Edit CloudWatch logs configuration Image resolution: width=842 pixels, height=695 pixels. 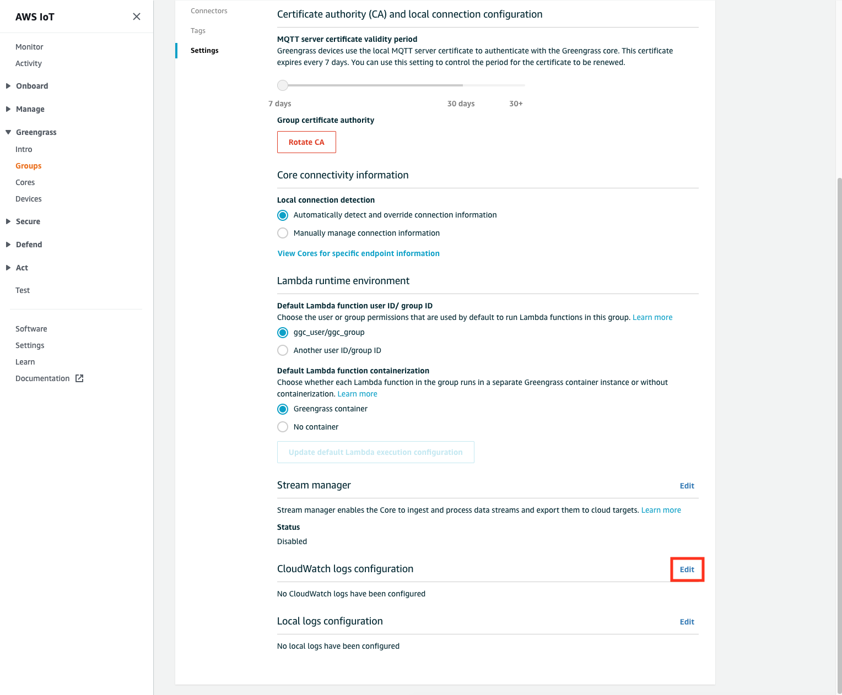click(687, 569)
